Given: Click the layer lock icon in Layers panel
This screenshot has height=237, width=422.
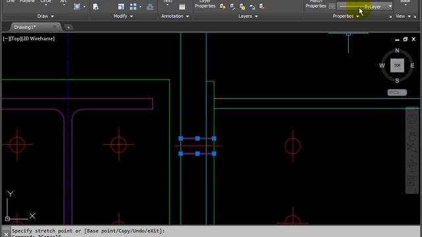Looking at the screenshot, I should pyautogui.click(x=252, y=7).
